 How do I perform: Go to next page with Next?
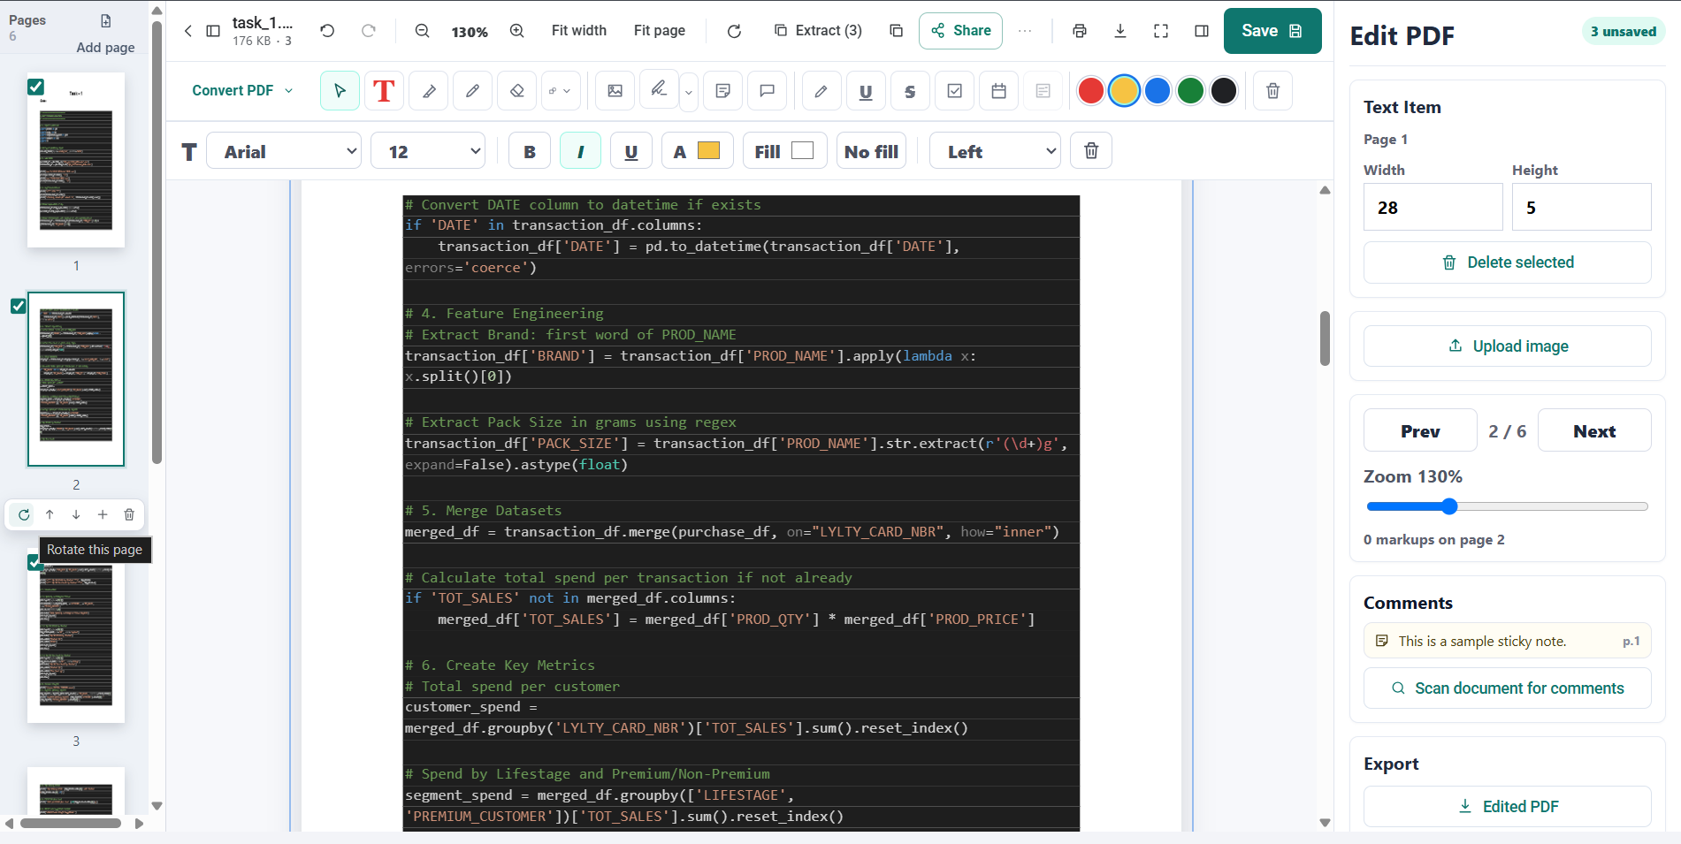[x=1594, y=431]
